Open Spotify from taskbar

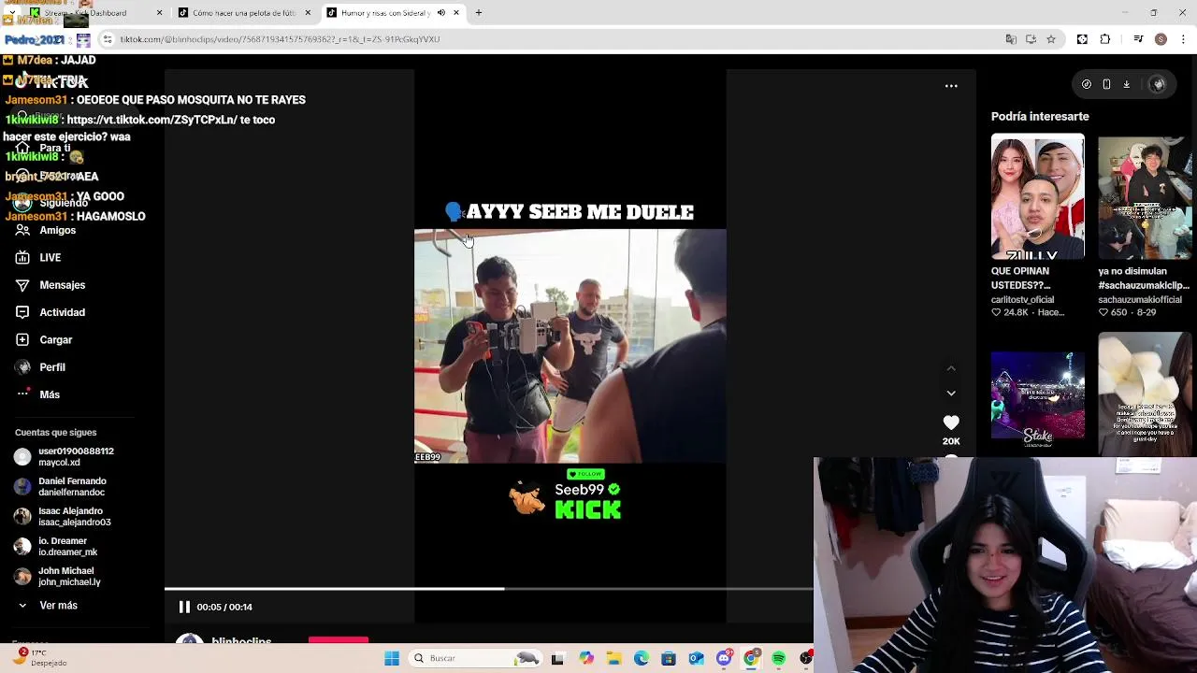coord(779,659)
